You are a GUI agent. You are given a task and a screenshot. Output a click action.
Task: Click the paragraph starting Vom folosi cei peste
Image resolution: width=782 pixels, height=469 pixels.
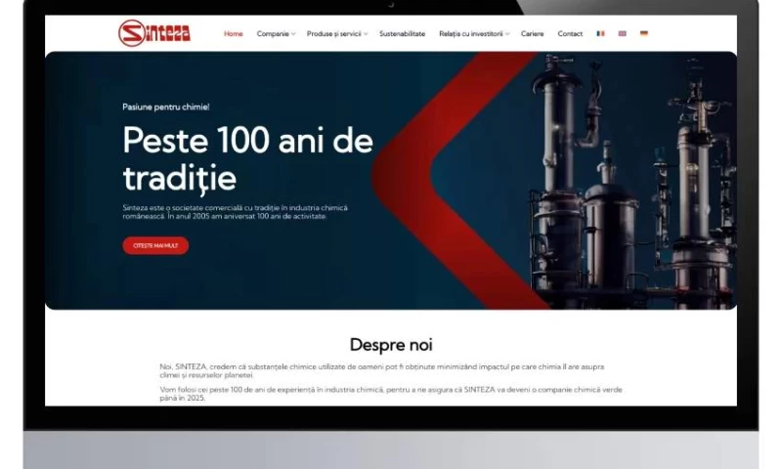(x=391, y=393)
